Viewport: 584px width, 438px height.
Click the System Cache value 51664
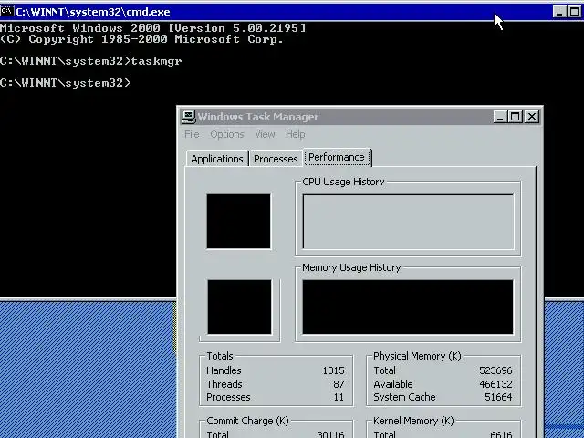tap(498, 397)
